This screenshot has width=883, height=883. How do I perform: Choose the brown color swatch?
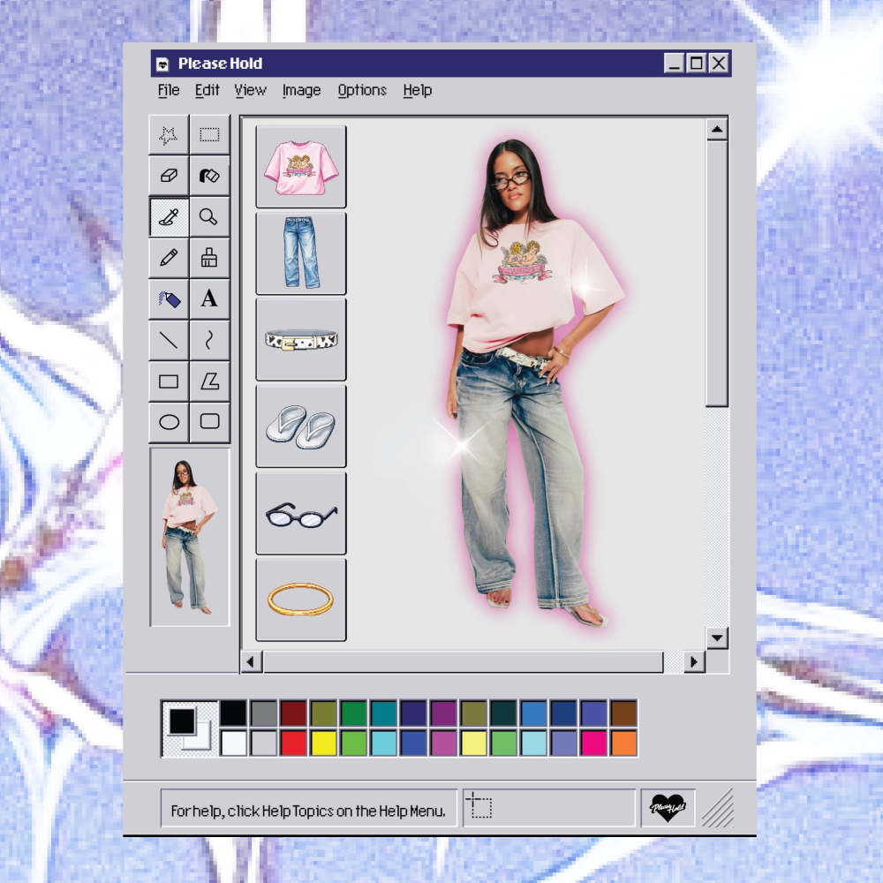point(624,713)
